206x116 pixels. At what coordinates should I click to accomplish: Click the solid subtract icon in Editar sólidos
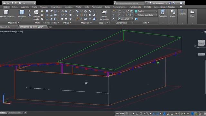pos(47,15)
